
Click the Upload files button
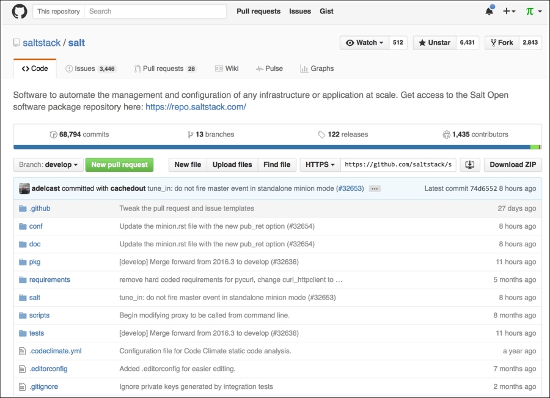point(232,164)
